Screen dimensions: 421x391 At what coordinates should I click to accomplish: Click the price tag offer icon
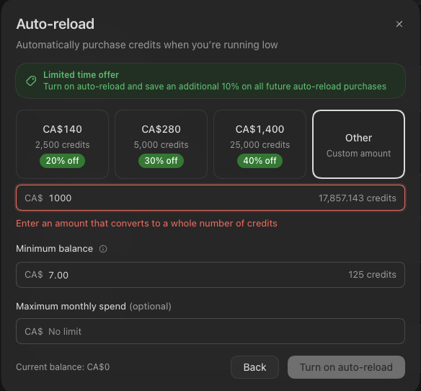31,81
